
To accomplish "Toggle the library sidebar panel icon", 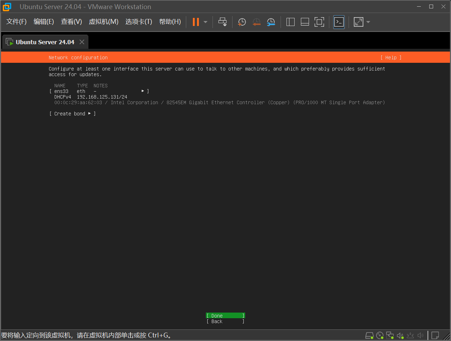I will pyautogui.click(x=290, y=22).
